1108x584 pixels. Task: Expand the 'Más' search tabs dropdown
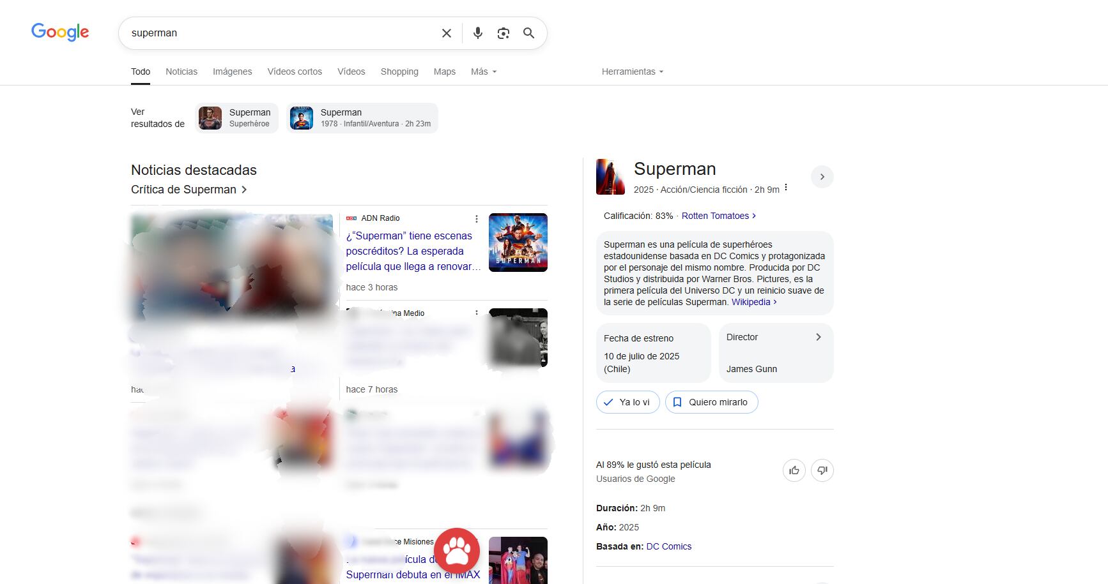coord(484,71)
